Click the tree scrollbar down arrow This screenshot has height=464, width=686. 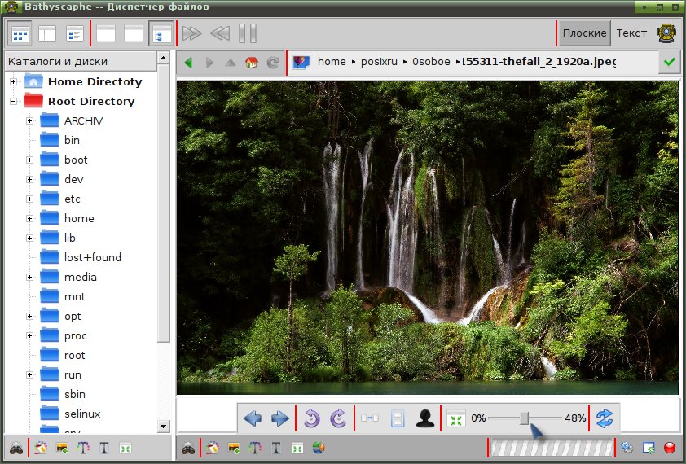pyautogui.click(x=163, y=426)
